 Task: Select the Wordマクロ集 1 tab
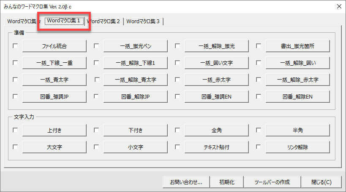pos(64,21)
